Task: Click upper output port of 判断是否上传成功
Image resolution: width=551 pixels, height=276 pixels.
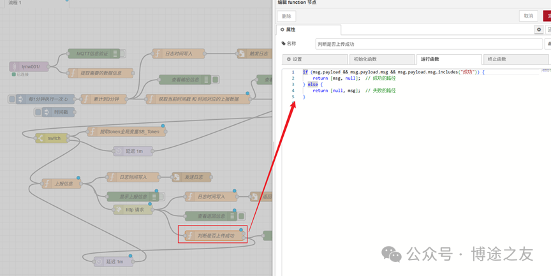Action: click(x=244, y=233)
